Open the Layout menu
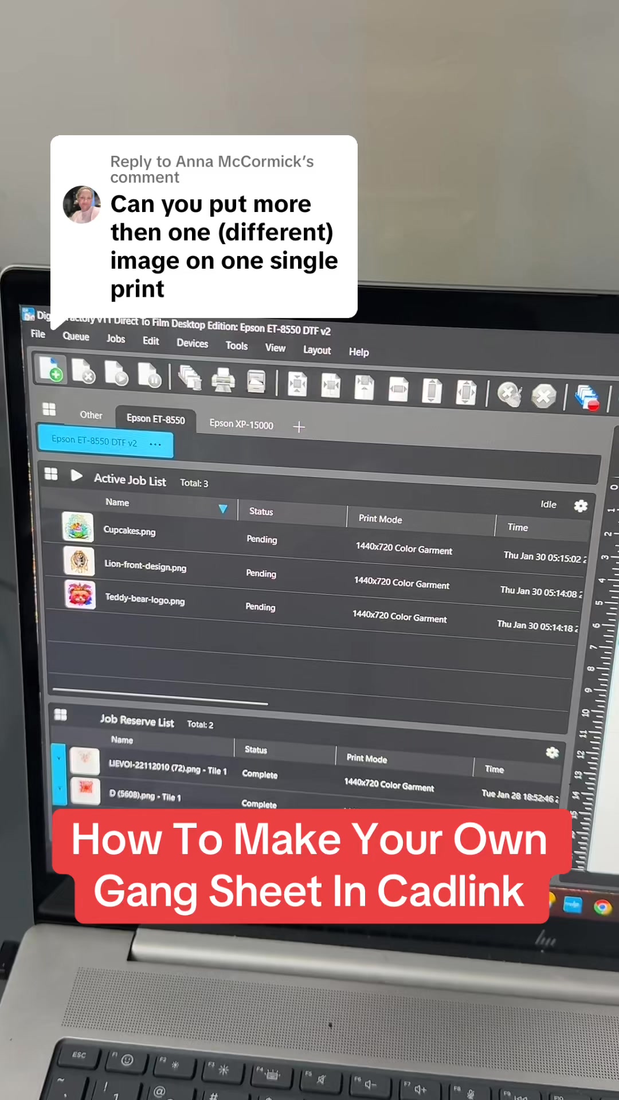 click(x=317, y=350)
